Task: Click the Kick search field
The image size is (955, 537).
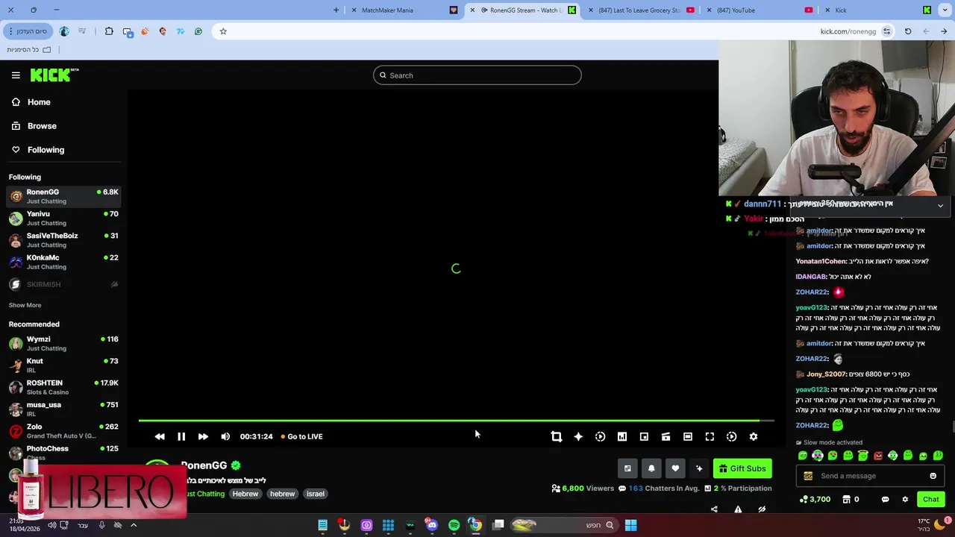Action: (477, 75)
